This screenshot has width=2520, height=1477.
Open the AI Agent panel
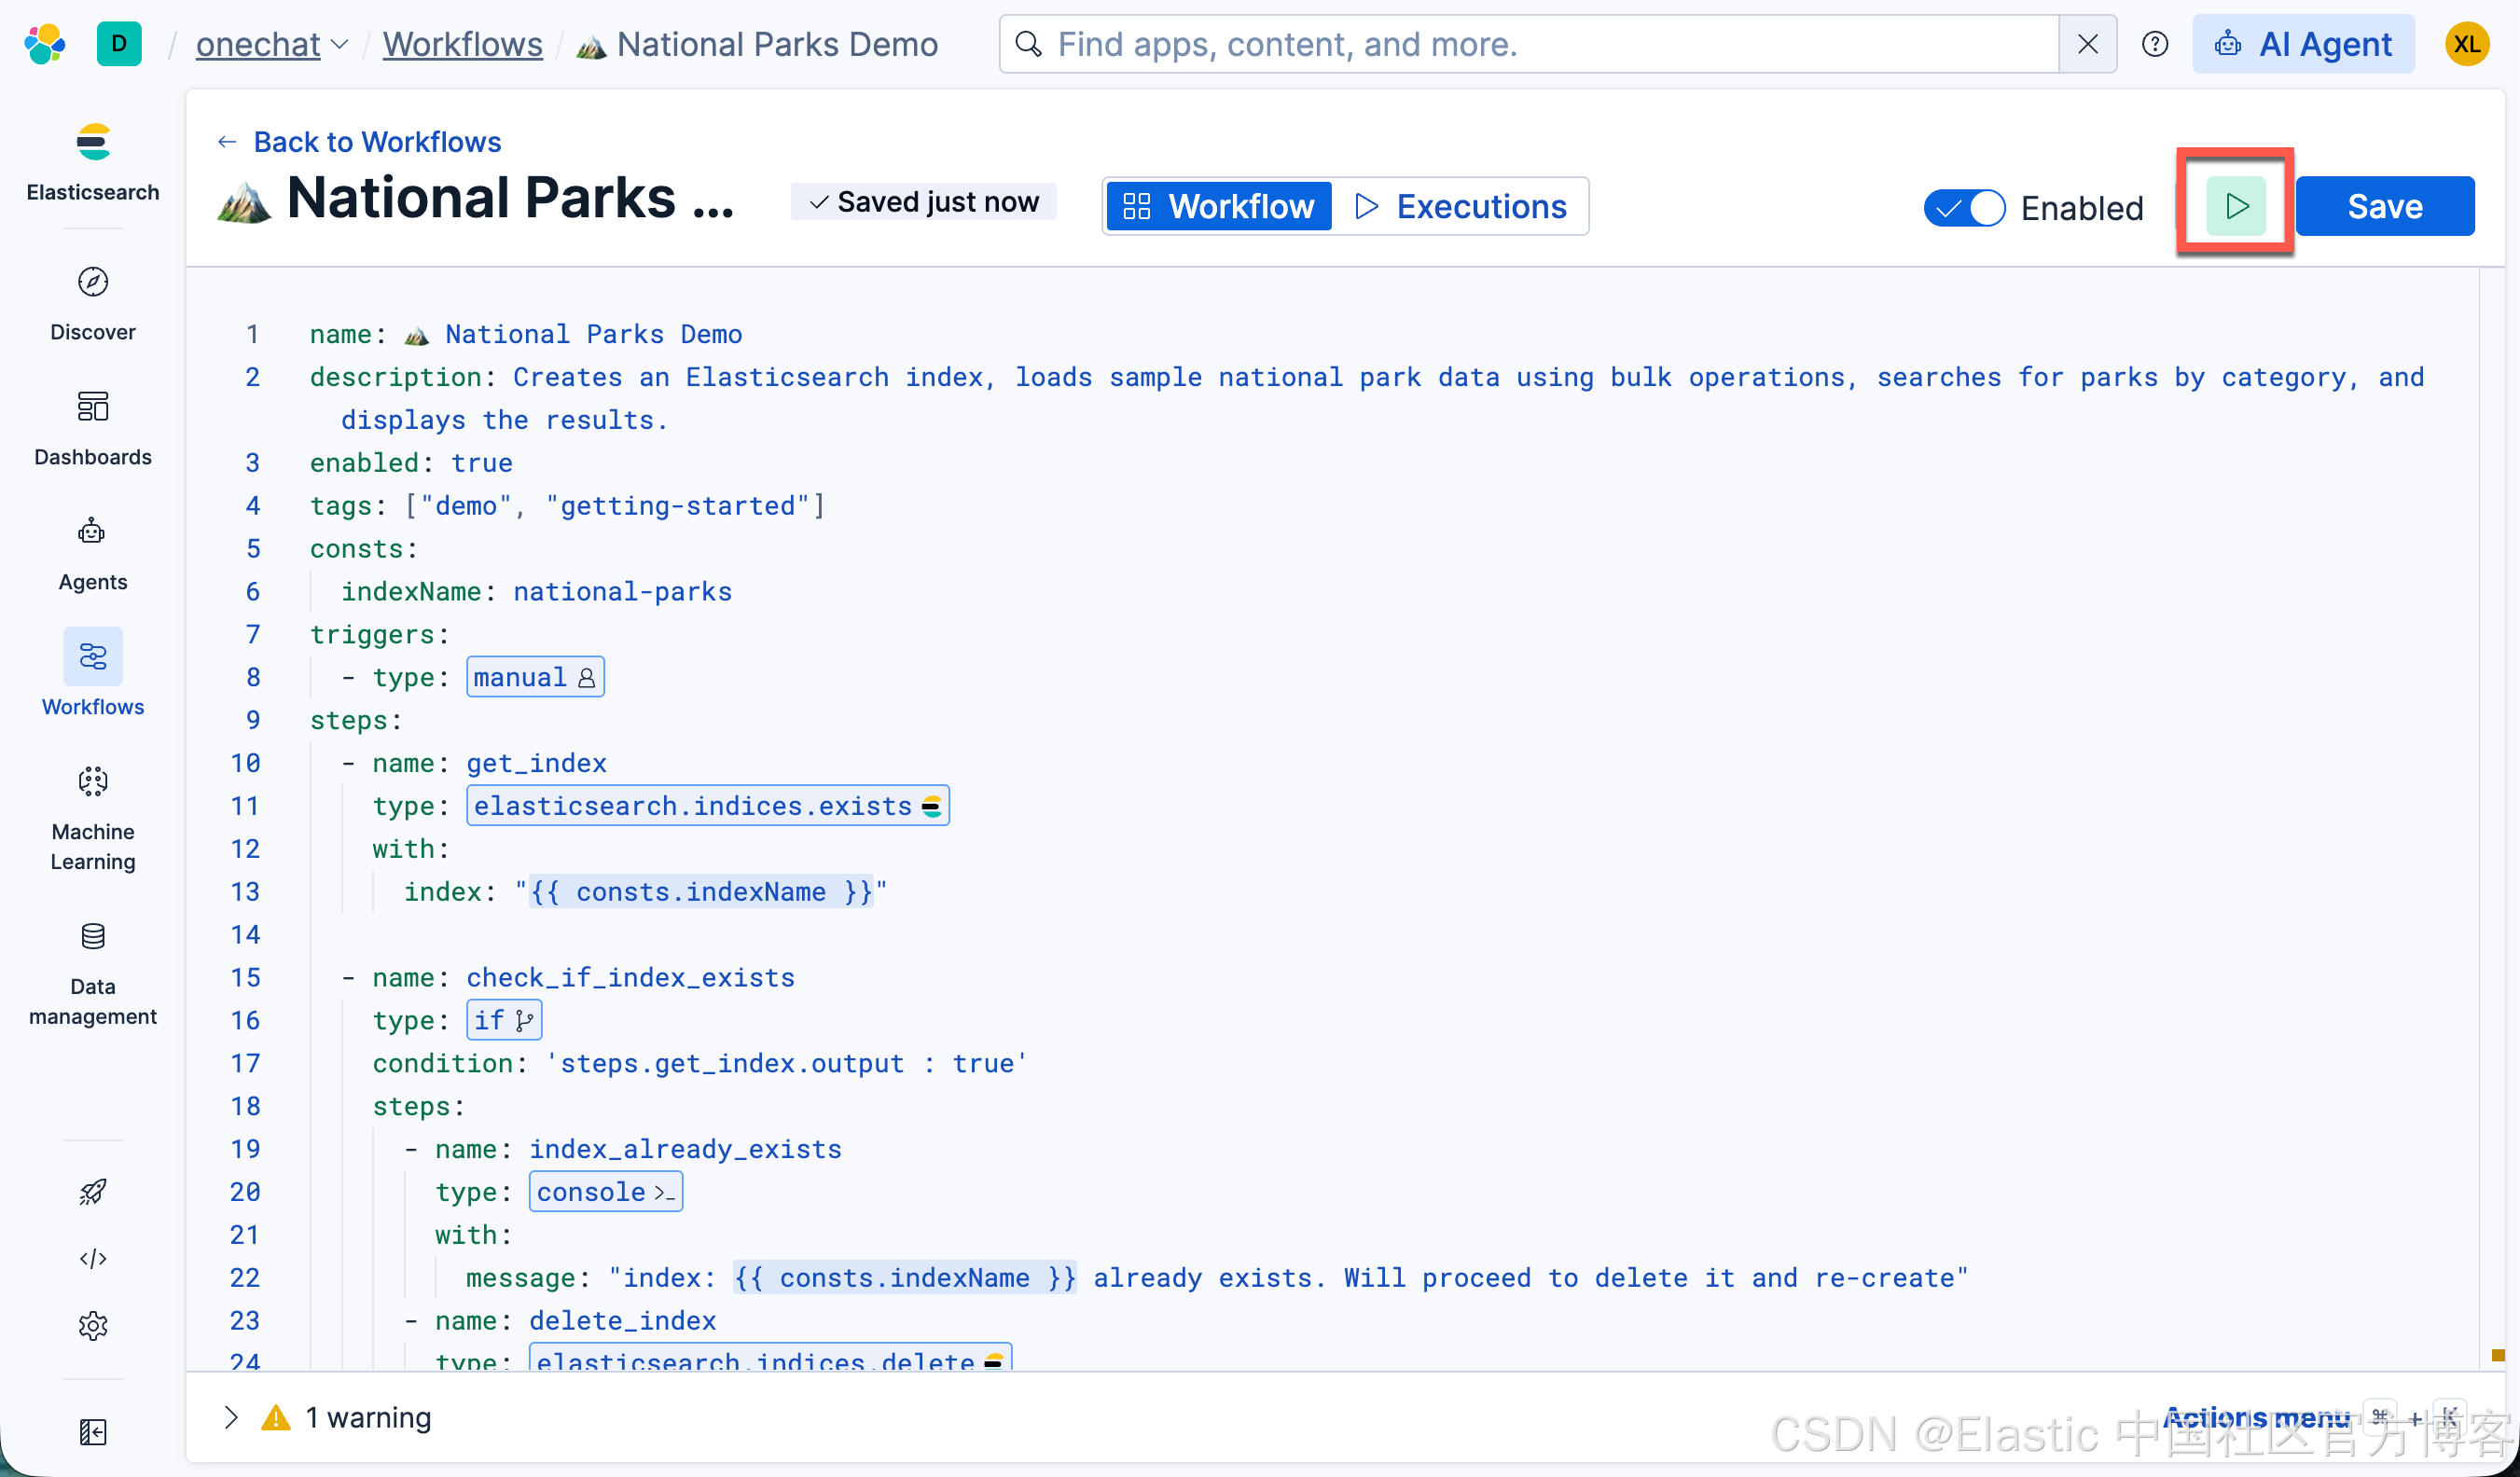coord(2302,44)
